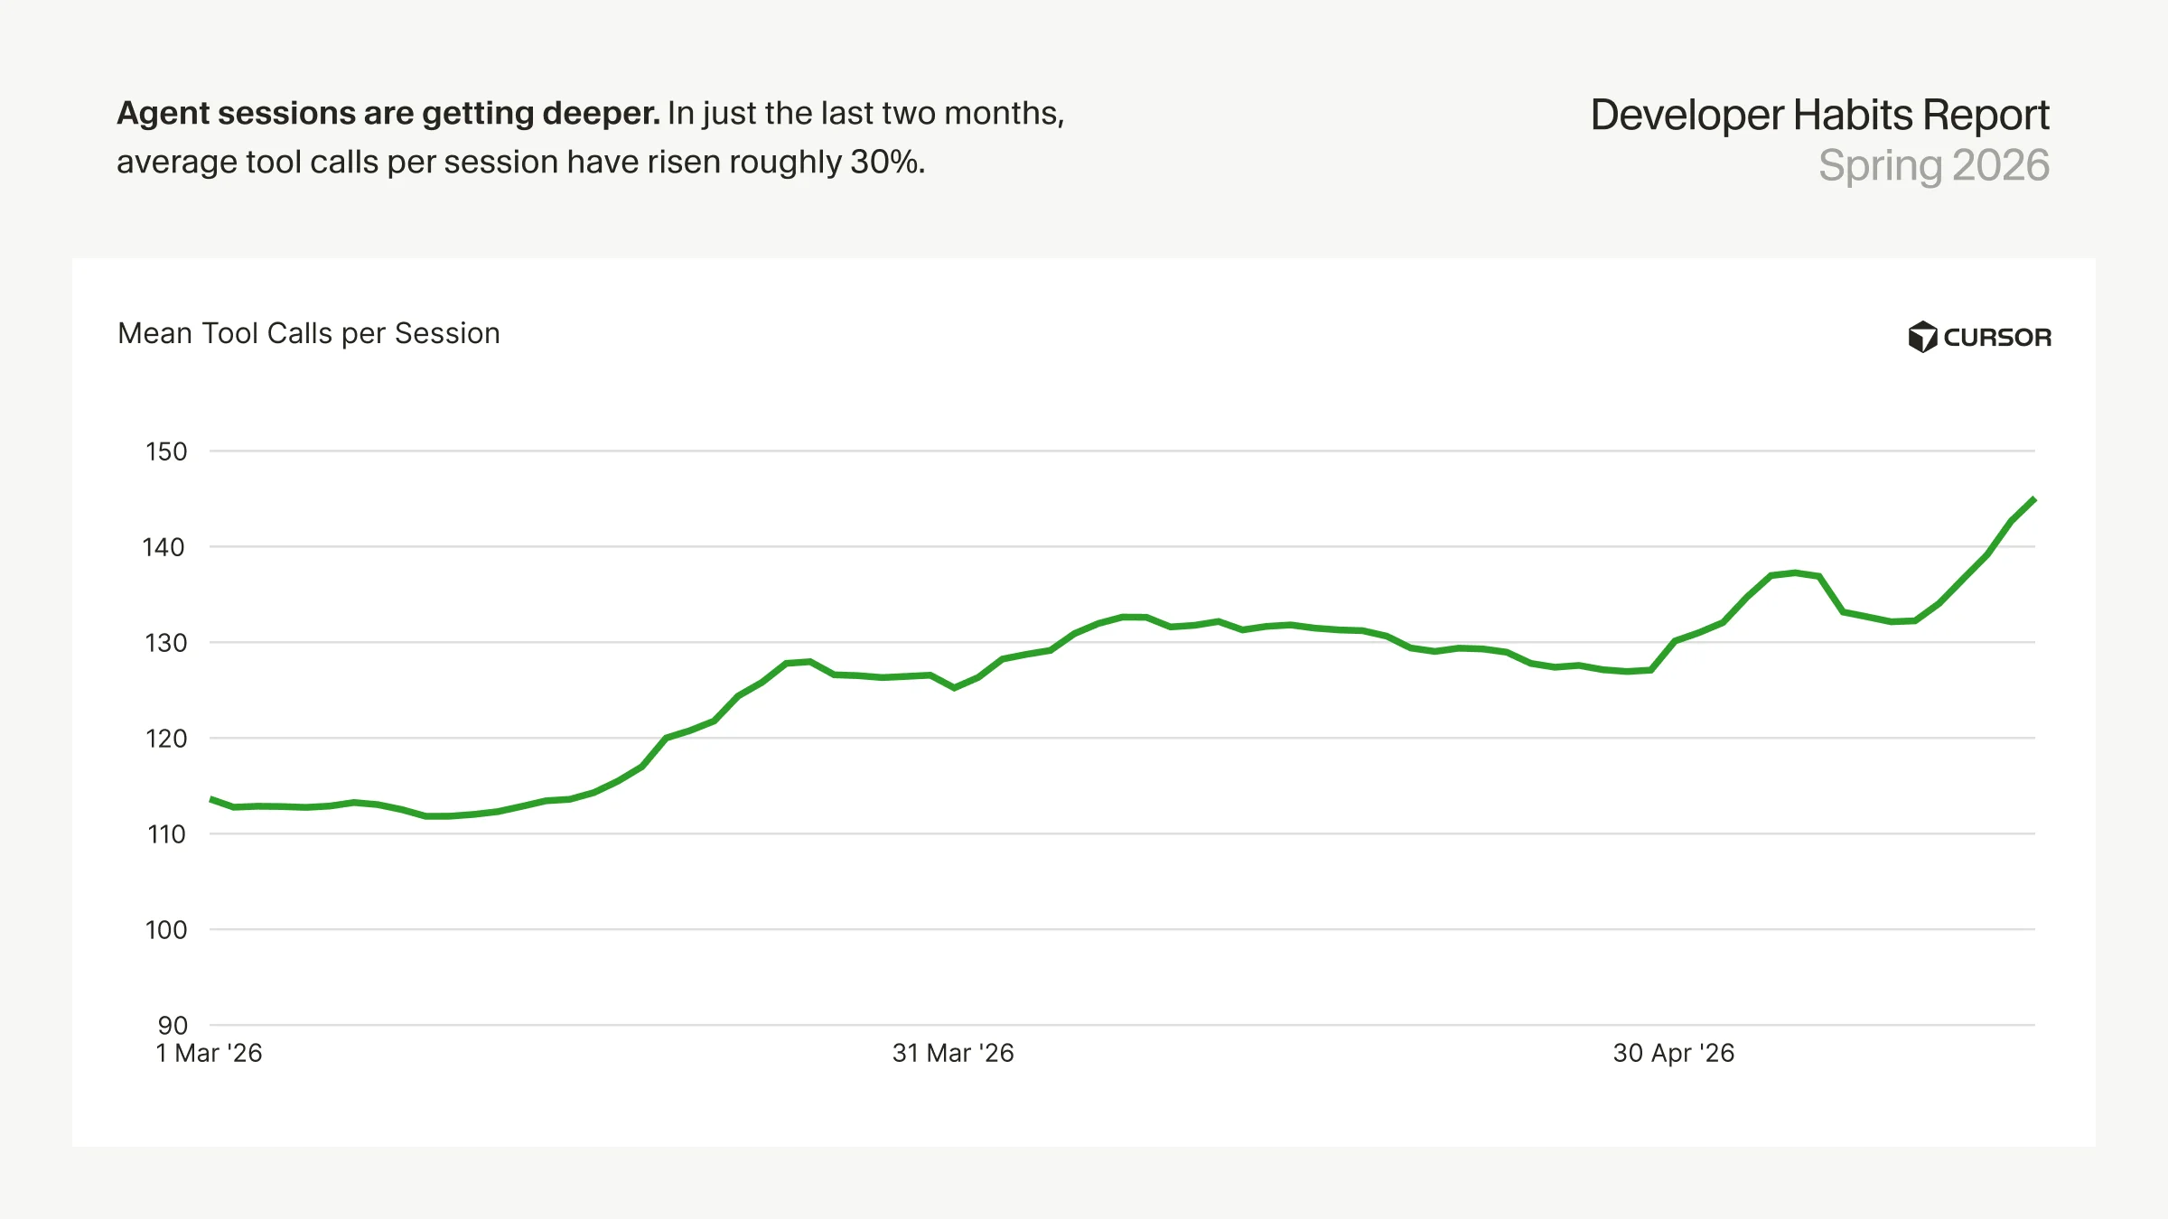Click the y-axis label 120
2168x1219 pixels.
tap(166, 739)
